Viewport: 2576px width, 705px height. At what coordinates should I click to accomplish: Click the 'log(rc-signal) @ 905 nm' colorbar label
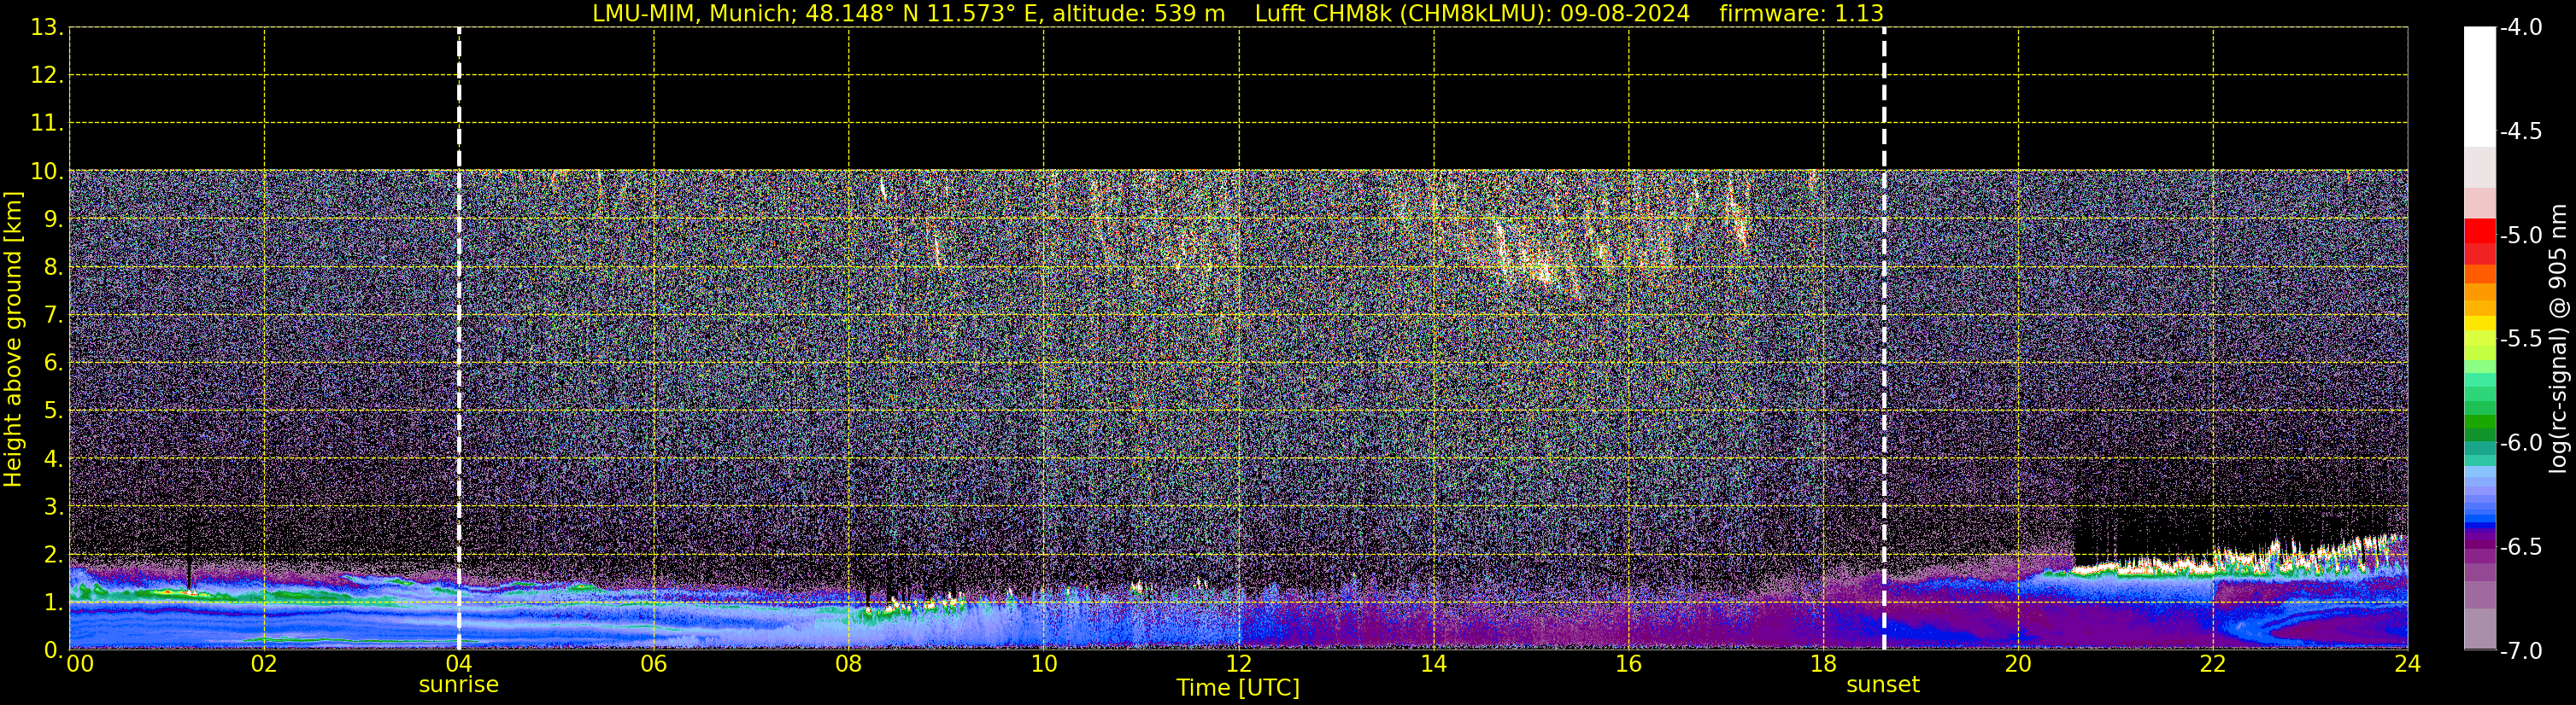tap(2558, 339)
